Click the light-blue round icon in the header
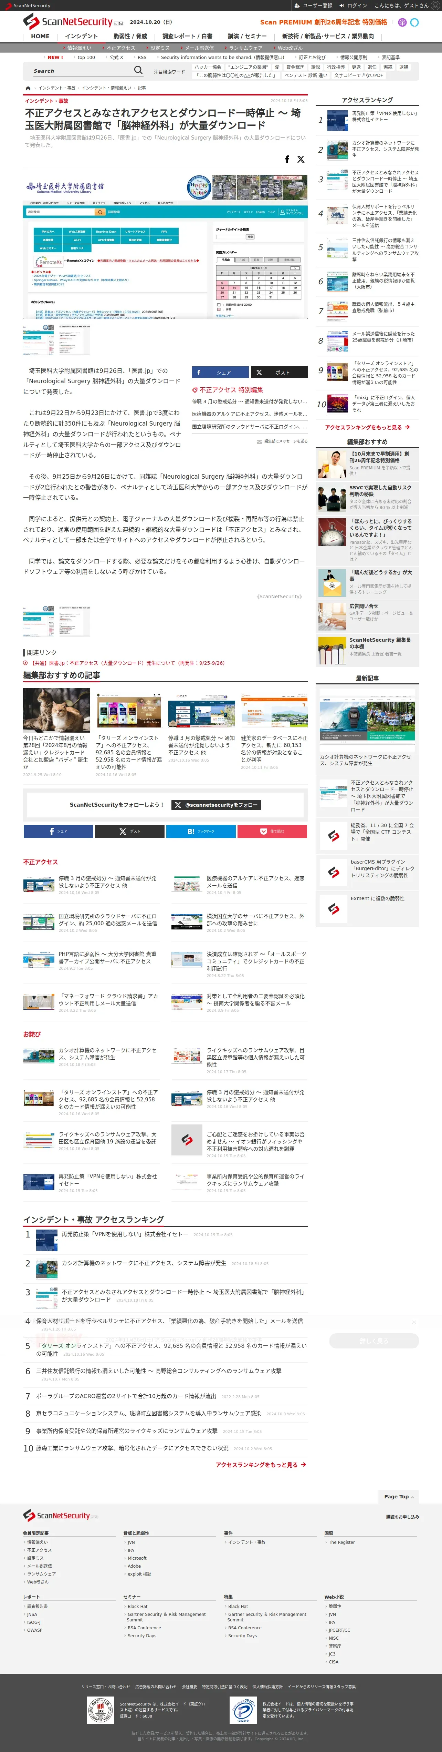The height and width of the screenshot is (1752, 442). pos(415,22)
